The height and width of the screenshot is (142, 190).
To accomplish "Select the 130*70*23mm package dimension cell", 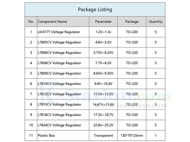I will click(x=132, y=136).
